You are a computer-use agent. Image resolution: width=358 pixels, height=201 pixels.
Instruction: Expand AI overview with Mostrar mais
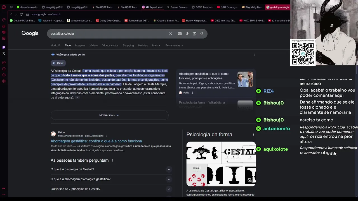109,115
